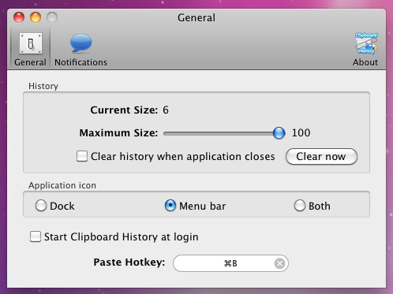
Task: Select the General light switch icon
Action: click(31, 43)
